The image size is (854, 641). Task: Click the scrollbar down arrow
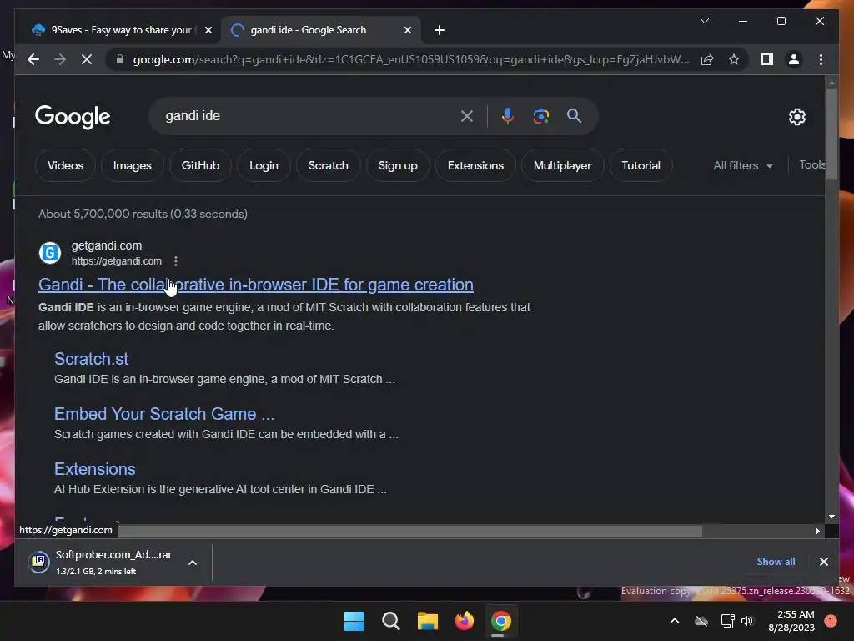point(831,516)
